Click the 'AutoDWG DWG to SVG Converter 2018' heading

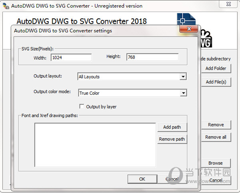coord(82,21)
